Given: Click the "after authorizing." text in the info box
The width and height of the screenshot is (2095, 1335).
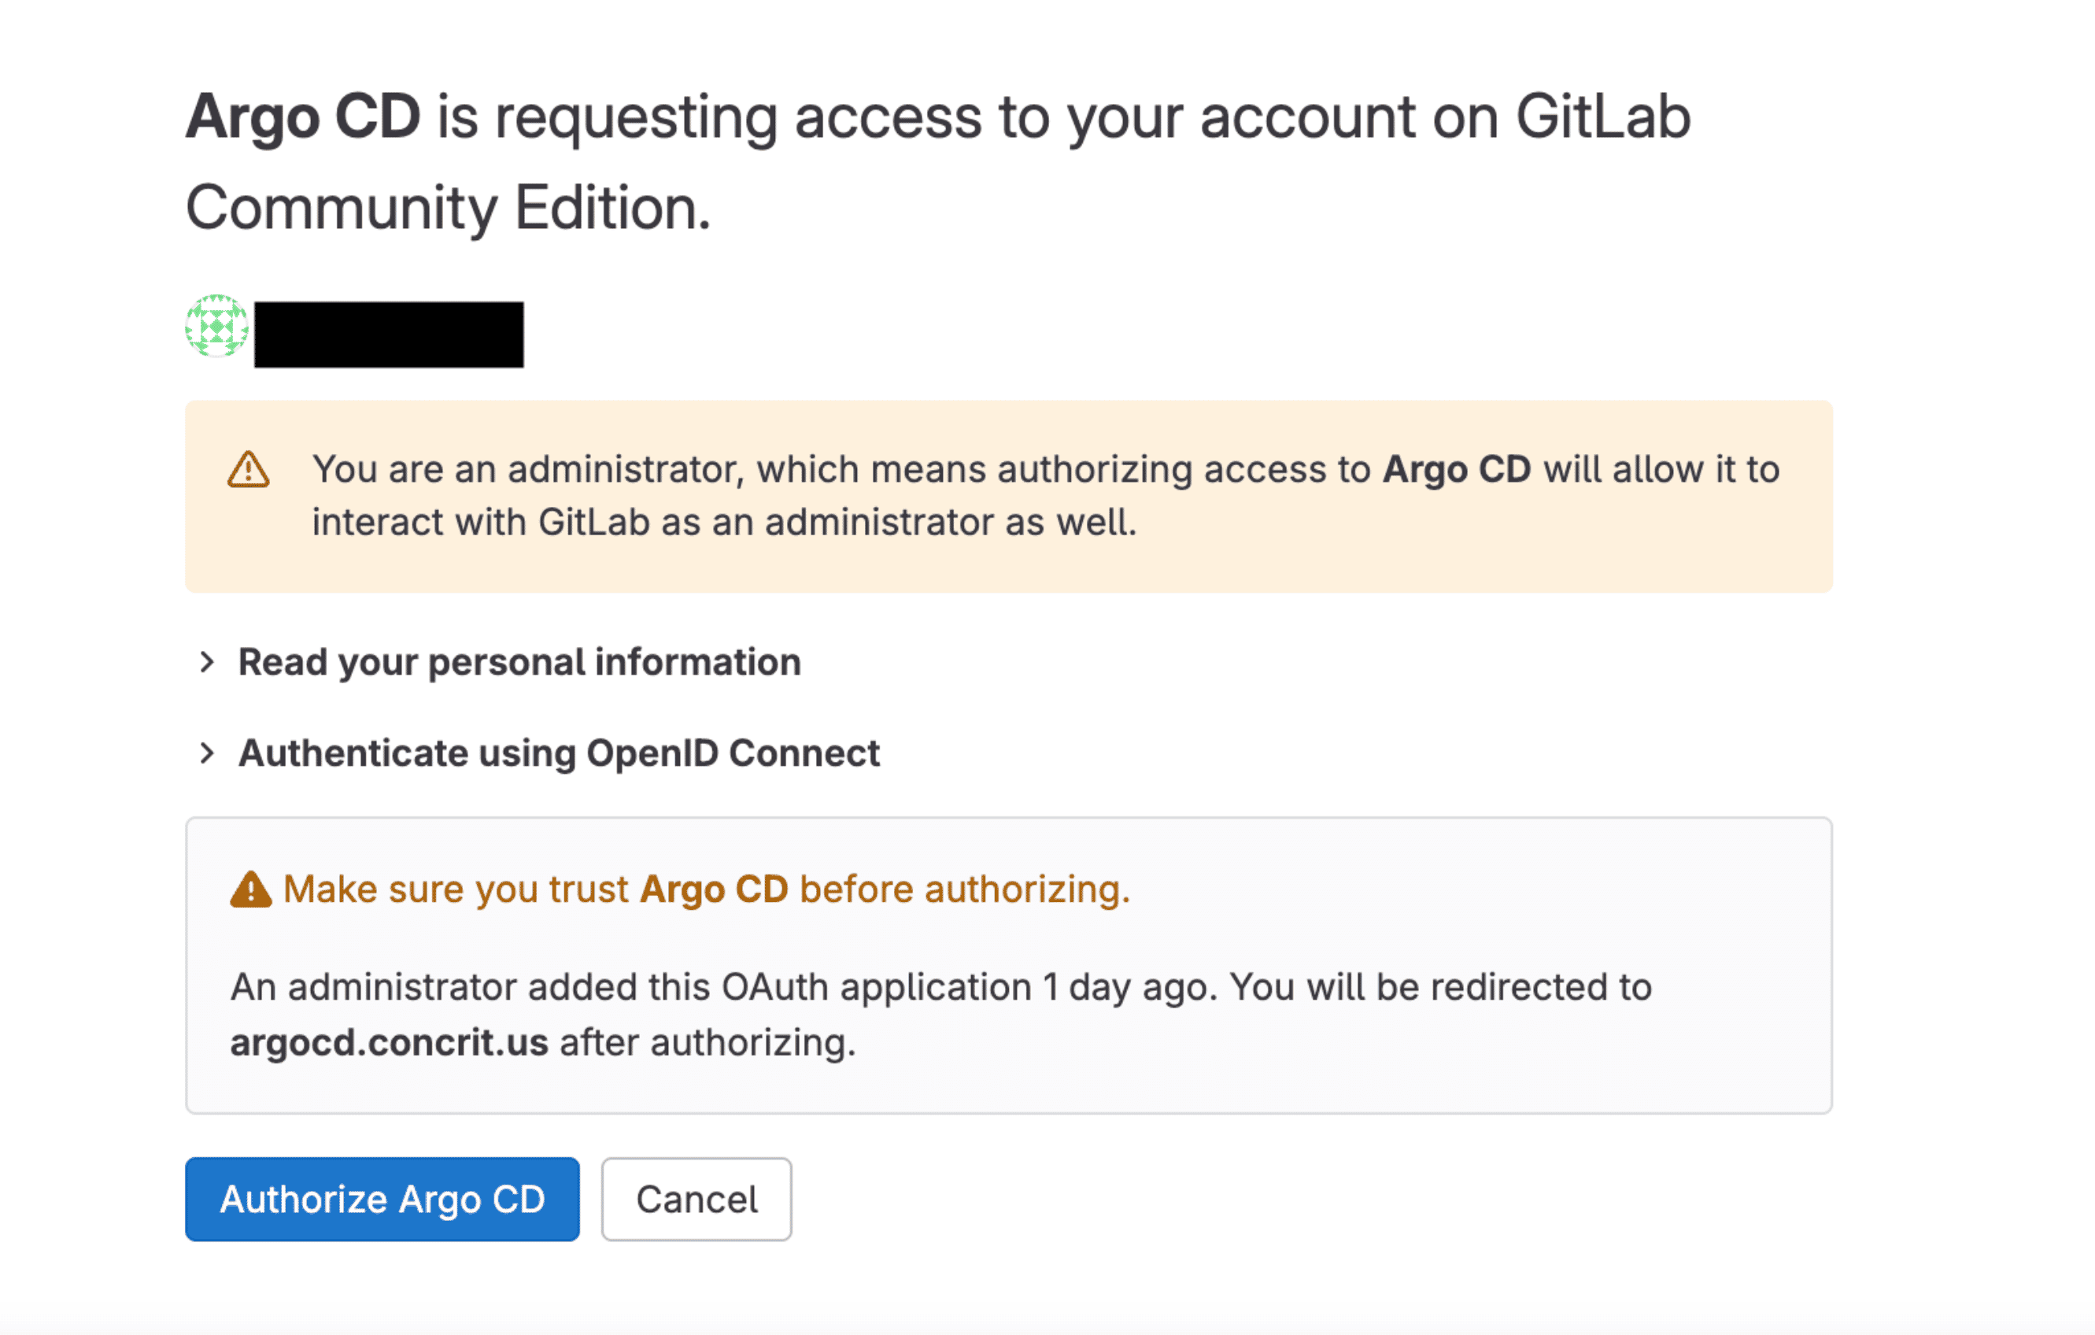Looking at the screenshot, I should [x=708, y=1041].
